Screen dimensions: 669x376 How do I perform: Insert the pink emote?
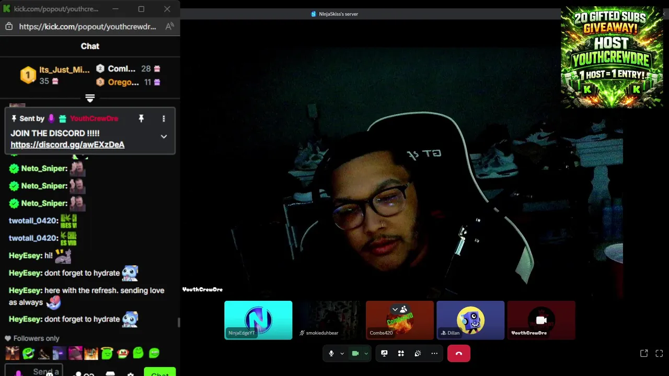(75, 353)
